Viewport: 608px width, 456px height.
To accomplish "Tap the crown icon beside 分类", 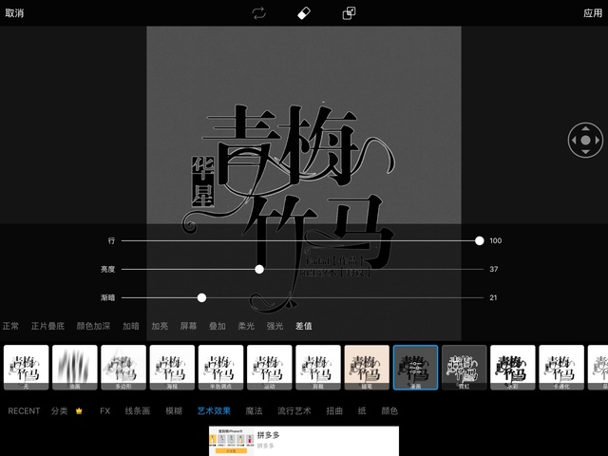I will tap(80, 411).
